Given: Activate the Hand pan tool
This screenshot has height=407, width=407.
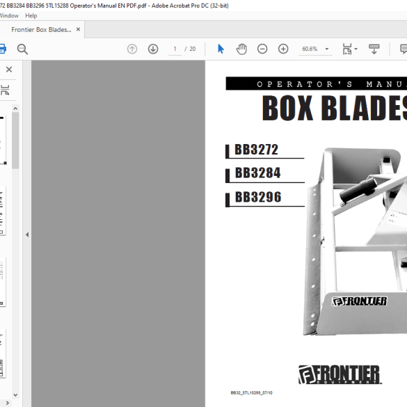Looking at the screenshot, I should 241,49.
